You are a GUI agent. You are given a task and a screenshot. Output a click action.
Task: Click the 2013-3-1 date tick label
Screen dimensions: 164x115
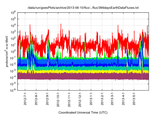pos(112,99)
